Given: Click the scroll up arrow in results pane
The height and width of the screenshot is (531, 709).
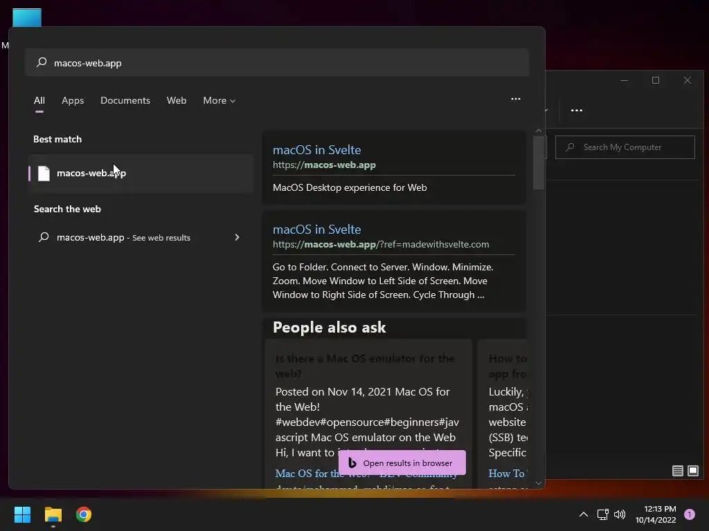Looking at the screenshot, I should click(x=538, y=131).
